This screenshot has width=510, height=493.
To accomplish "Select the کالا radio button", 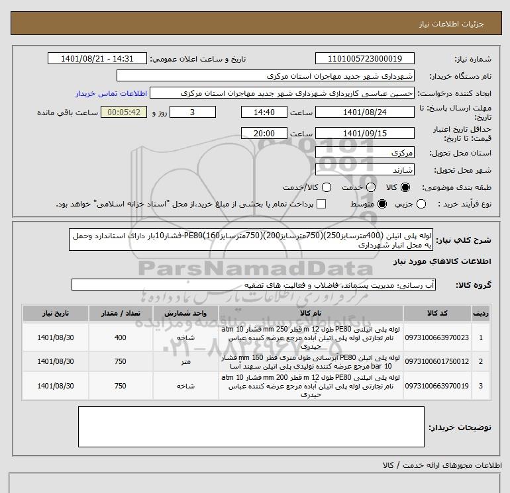I will tap(405, 187).
